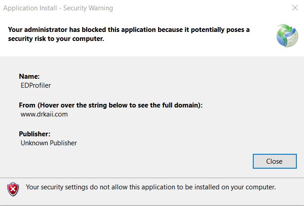The image size is (304, 206).
Task: Click the Publisher: label
Action: click(x=35, y=134)
